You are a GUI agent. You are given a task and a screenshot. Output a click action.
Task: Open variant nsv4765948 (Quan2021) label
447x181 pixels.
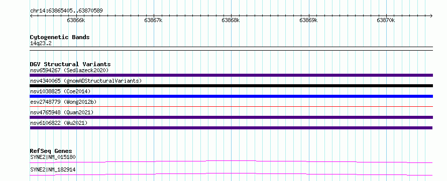[x=62, y=112]
